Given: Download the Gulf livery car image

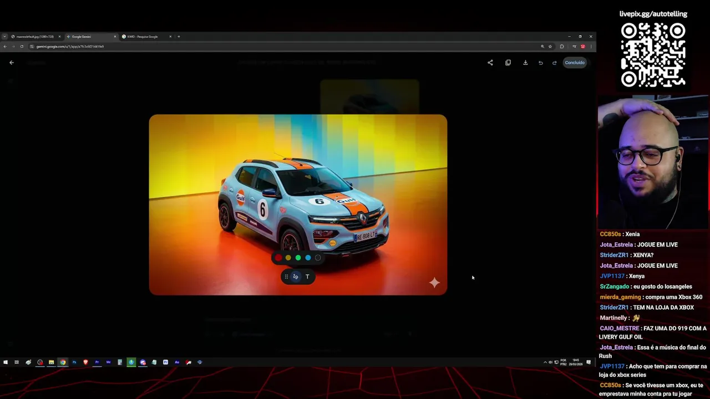Looking at the screenshot, I should [x=525, y=63].
